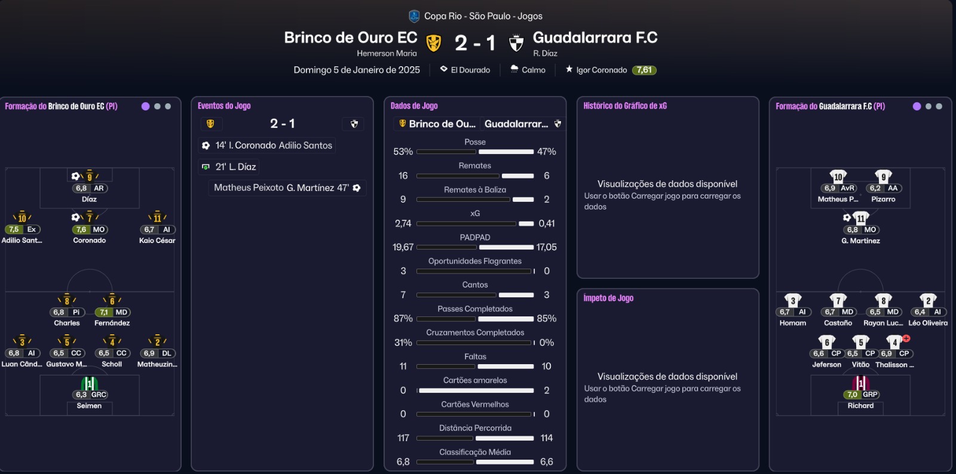
Task: Open the Eventos do Jogo panel header
Action: (223, 106)
